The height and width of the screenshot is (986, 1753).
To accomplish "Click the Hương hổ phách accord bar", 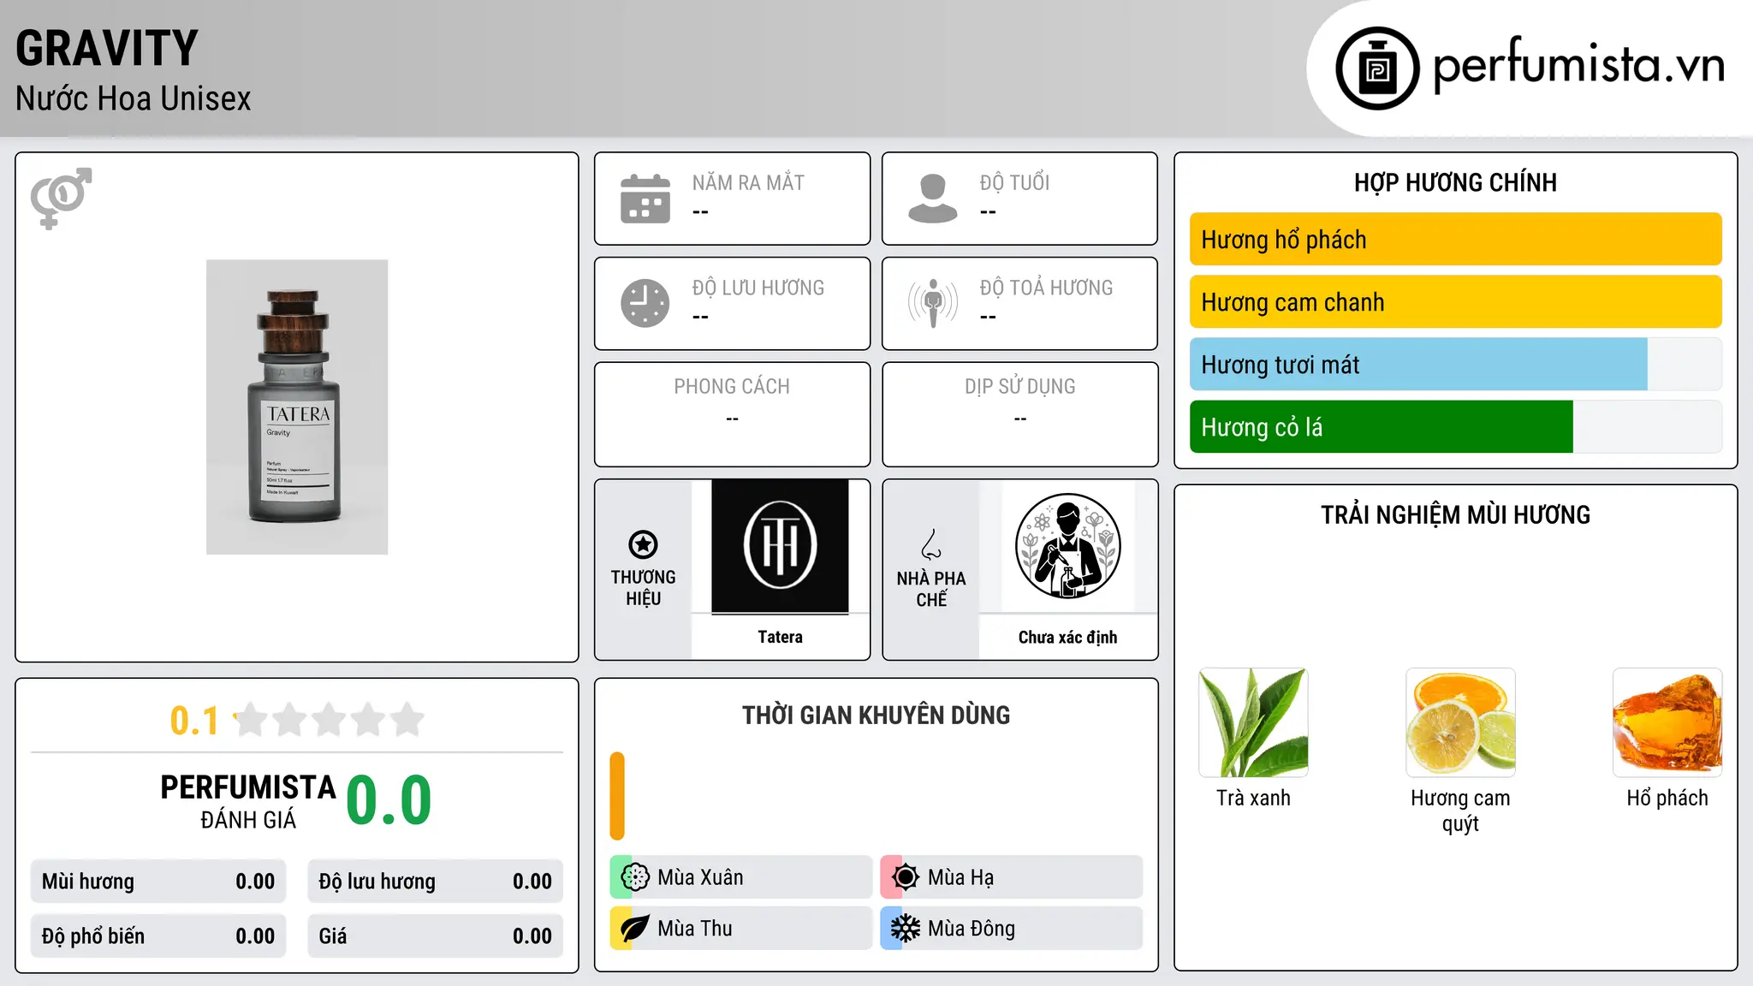I will click(1455, 240).
